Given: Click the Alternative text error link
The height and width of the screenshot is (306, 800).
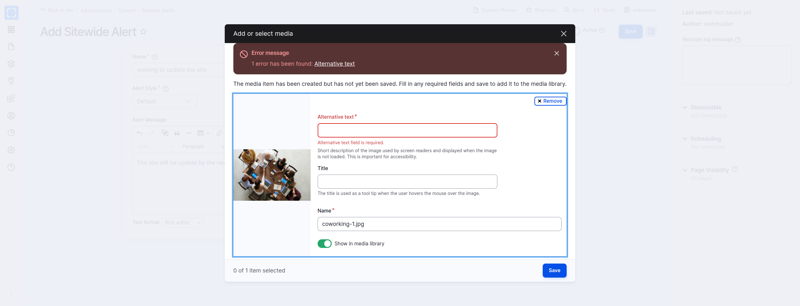Looking at the screenshot, I should tap(334, 64).
